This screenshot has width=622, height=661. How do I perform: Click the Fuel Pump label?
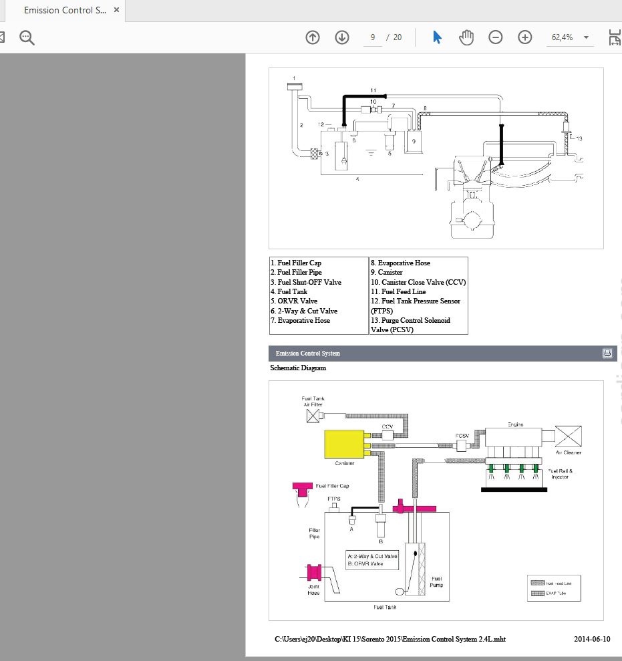click(436, 581)
